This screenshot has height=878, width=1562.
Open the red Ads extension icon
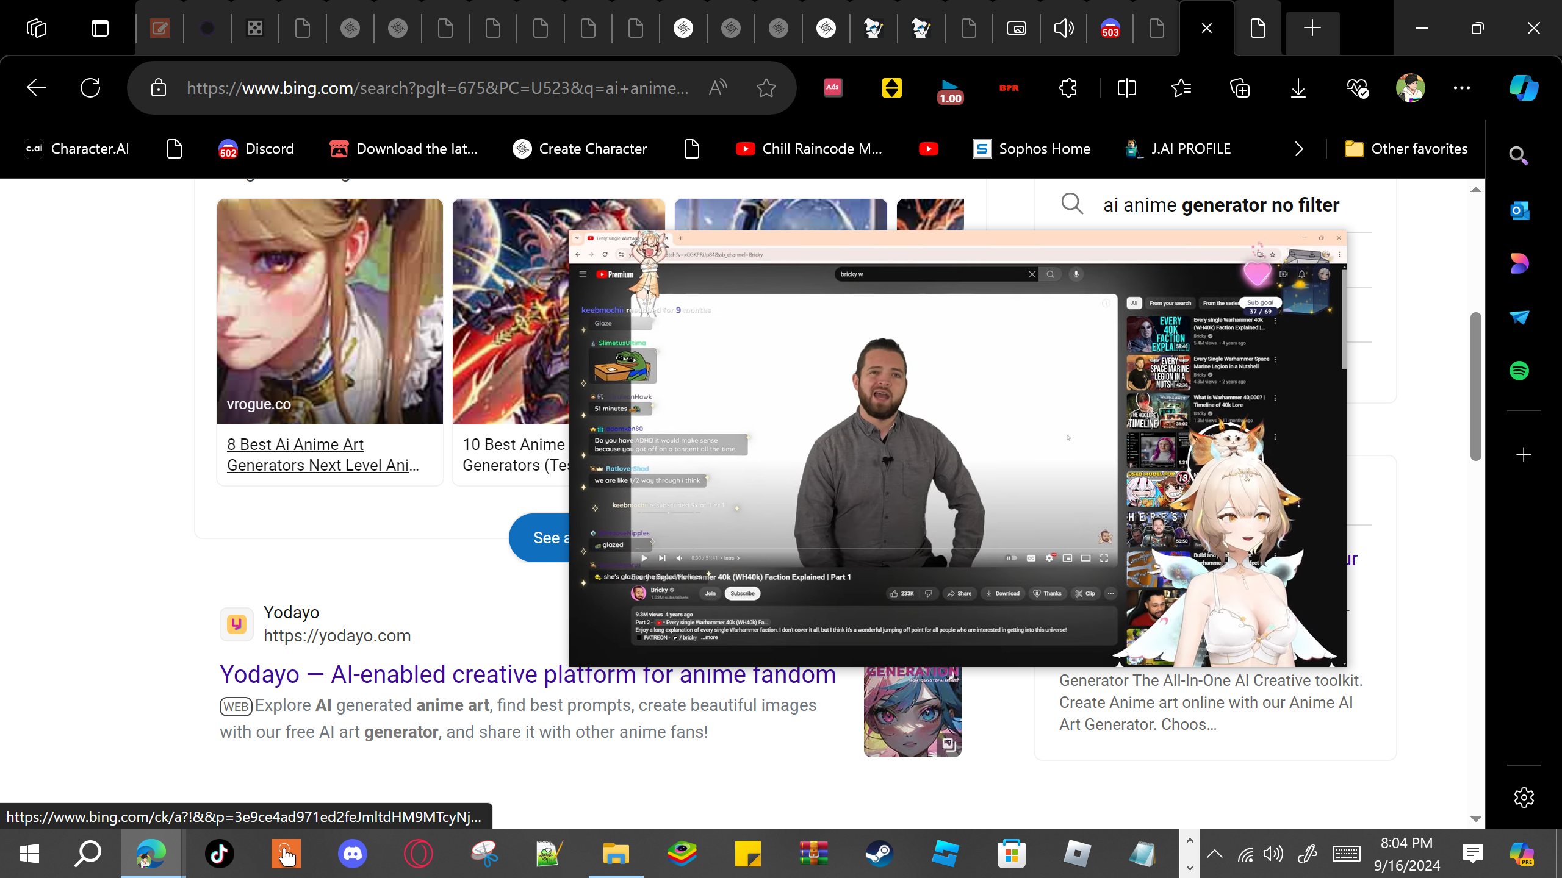pyautogui.click(x=833, y=88)
